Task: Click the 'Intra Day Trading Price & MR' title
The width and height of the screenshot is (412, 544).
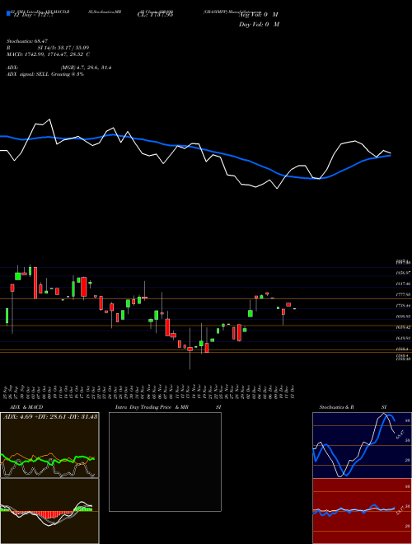Action: (152, 407)
